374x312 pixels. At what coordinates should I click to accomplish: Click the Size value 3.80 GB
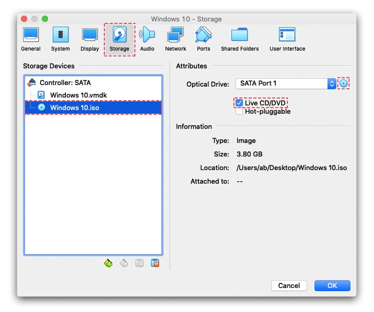249,154
